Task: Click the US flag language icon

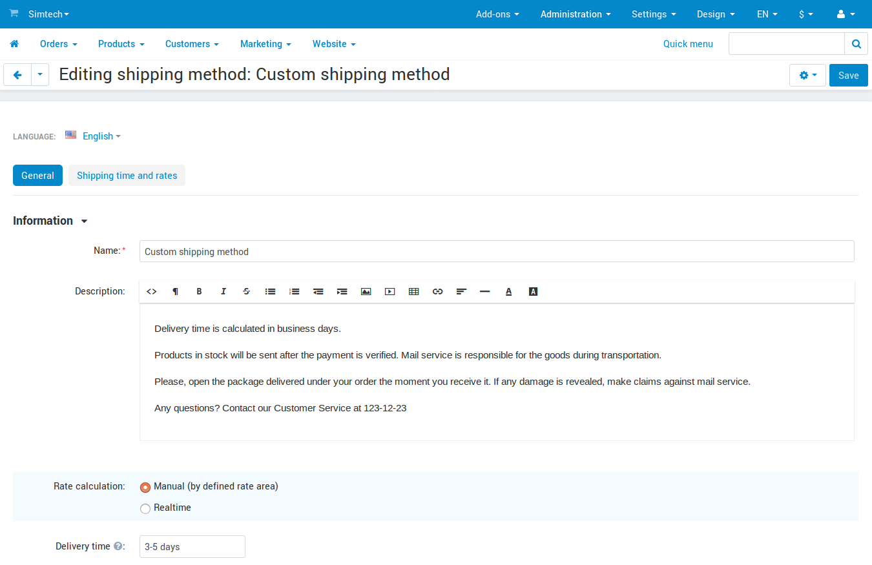Action: (71, 135)
